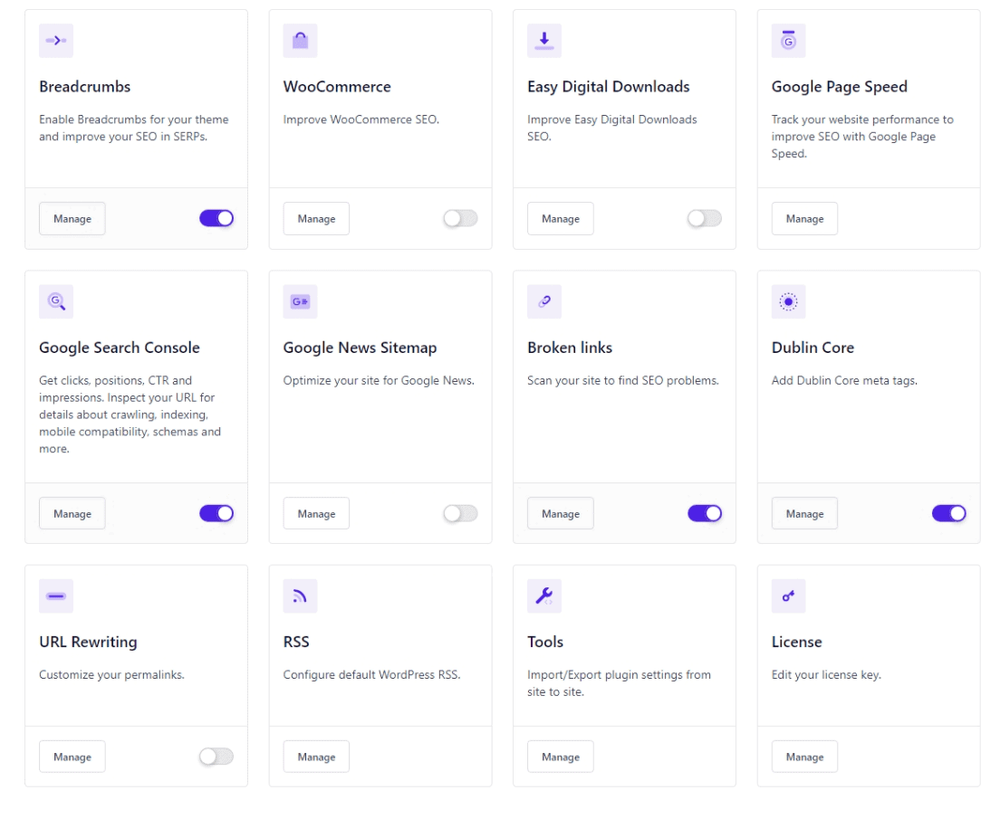
Task: Click the Google Page Speed icon
Action: pyautogui.click(x=788, y=41)
